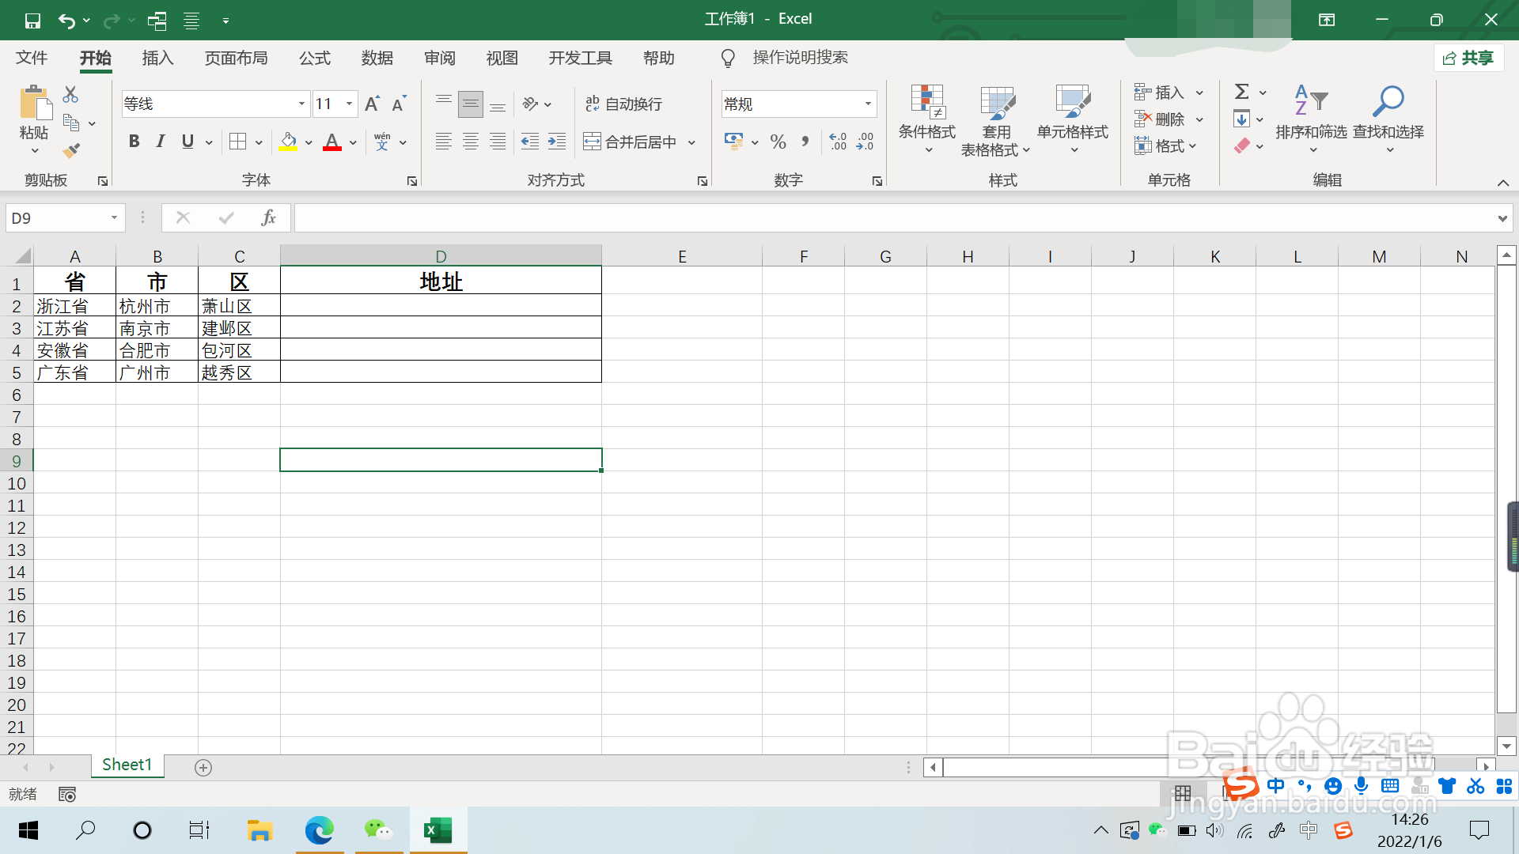Open the 公式 ribbon tab
Image resolution: width=1519 pixels, height=854 pixels.
point(314,58)
